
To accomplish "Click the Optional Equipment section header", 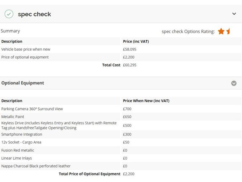I will (x=23, y=83).
